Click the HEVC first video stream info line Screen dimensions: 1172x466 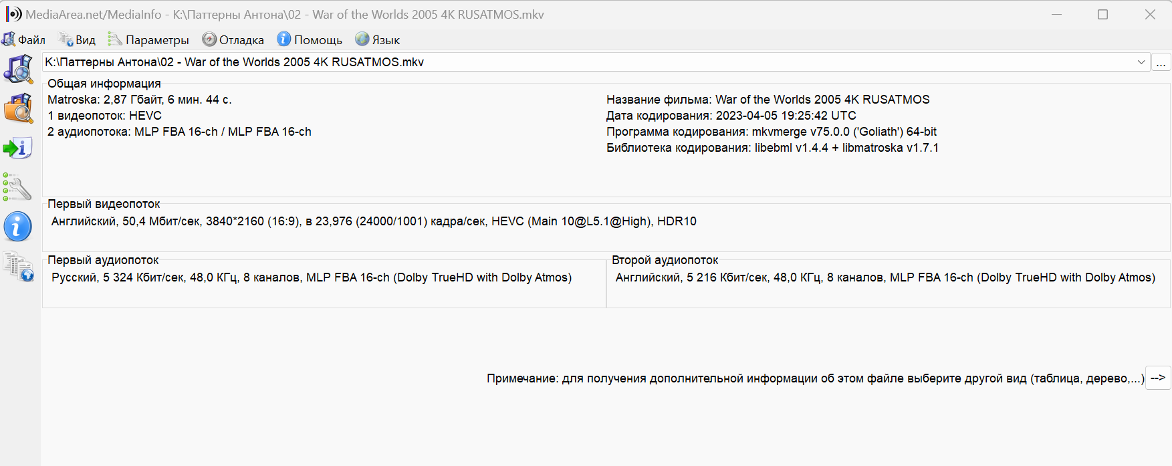tap(374, 221)
